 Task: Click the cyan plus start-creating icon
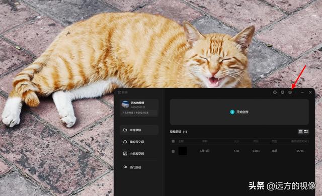(x=232, y=112)
